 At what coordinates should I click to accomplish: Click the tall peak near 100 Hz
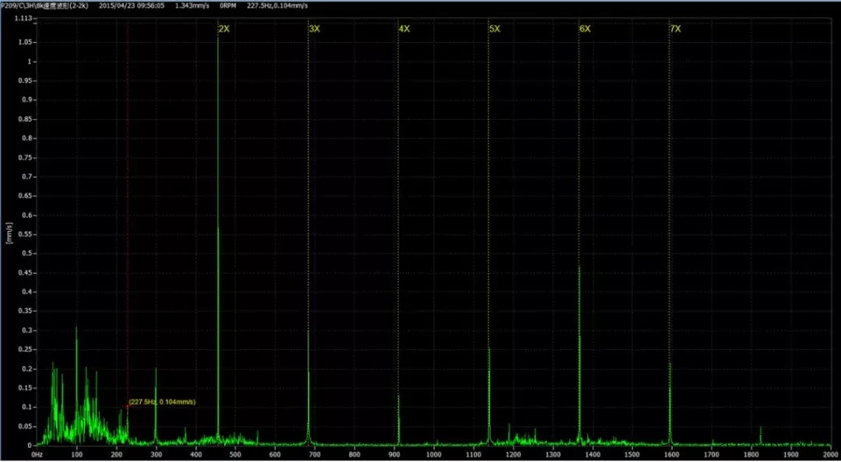tap(76, 330)
